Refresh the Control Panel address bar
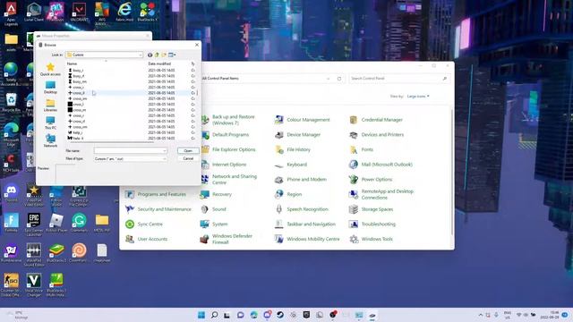The width and height of the screenshot is (573, 322). (x=339, y=79)
